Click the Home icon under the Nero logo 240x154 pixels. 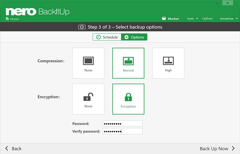coord(7,18)
